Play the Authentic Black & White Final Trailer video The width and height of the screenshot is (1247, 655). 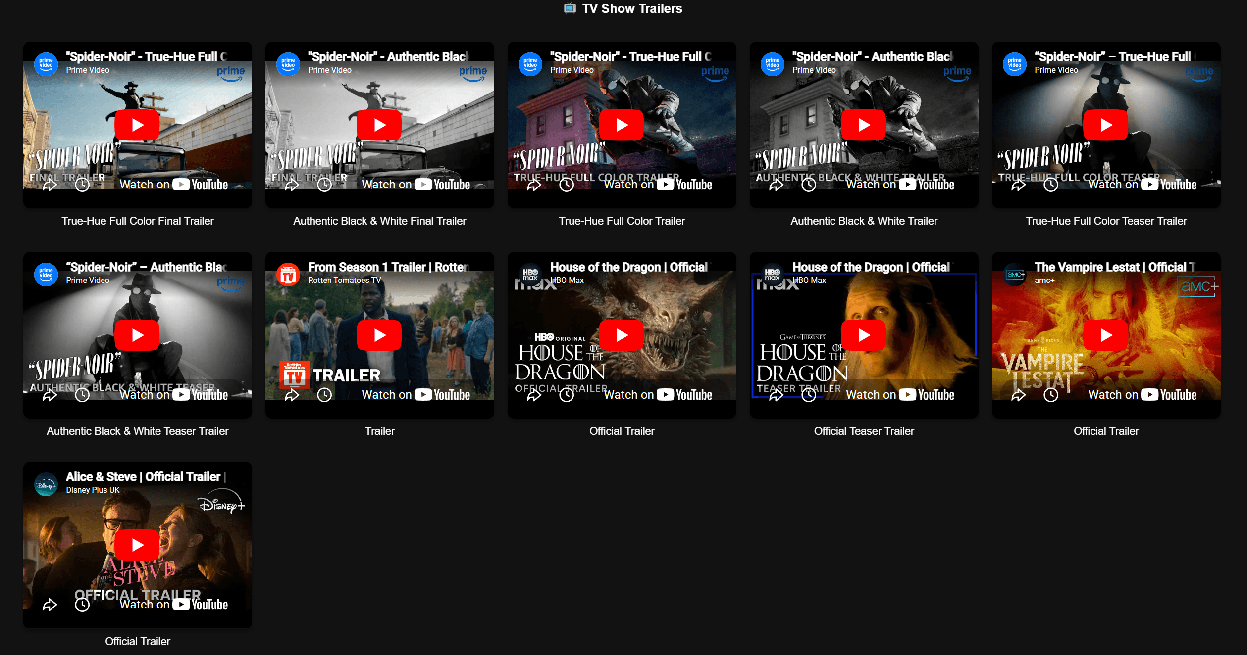click(379, 125)
